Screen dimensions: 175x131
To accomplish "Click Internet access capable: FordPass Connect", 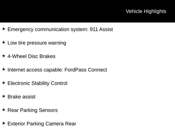I will 57,70.
